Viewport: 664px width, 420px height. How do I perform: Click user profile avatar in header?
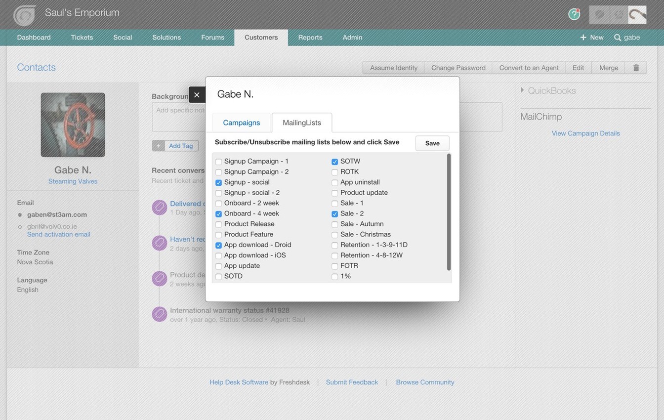point(637,15)
